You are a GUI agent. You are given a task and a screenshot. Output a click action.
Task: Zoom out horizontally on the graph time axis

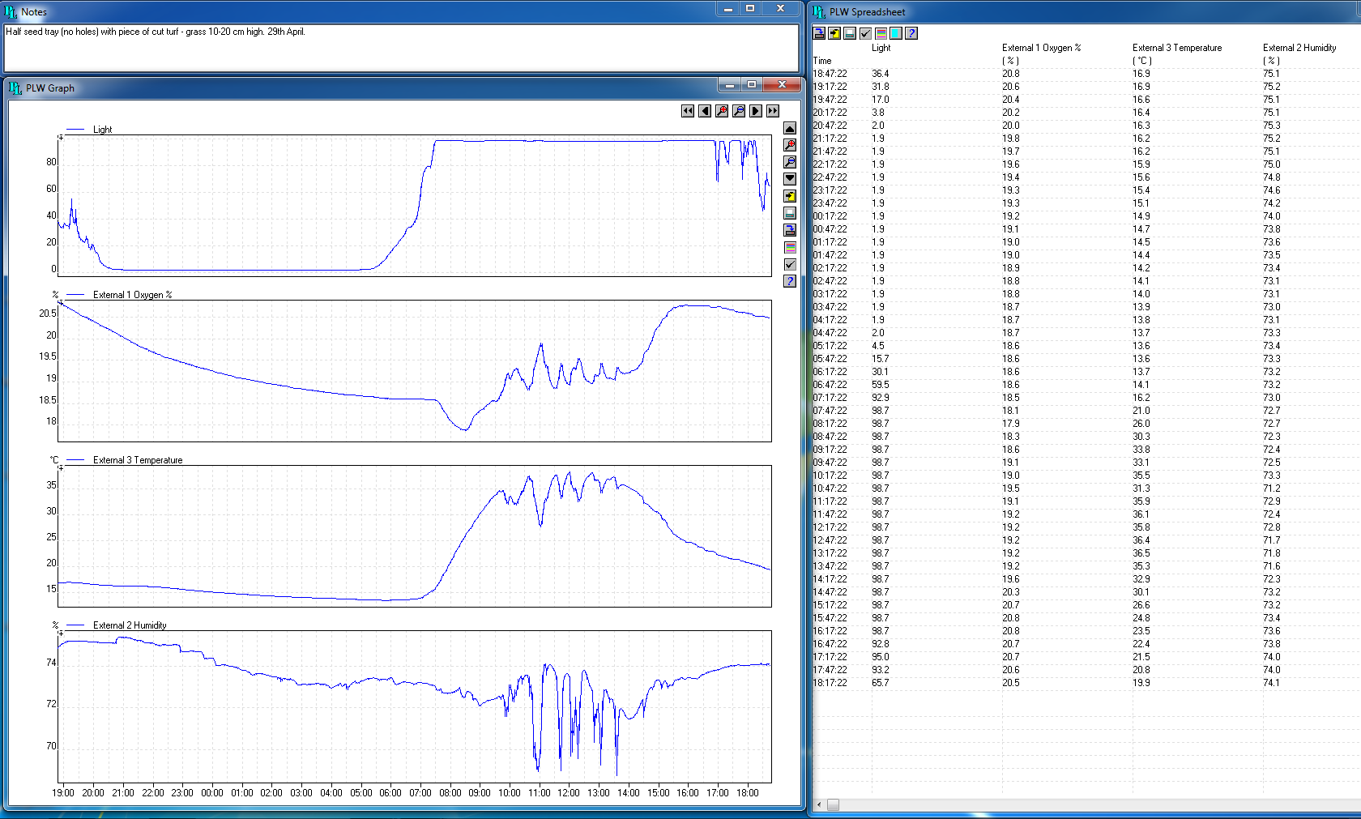coord(739,111)
